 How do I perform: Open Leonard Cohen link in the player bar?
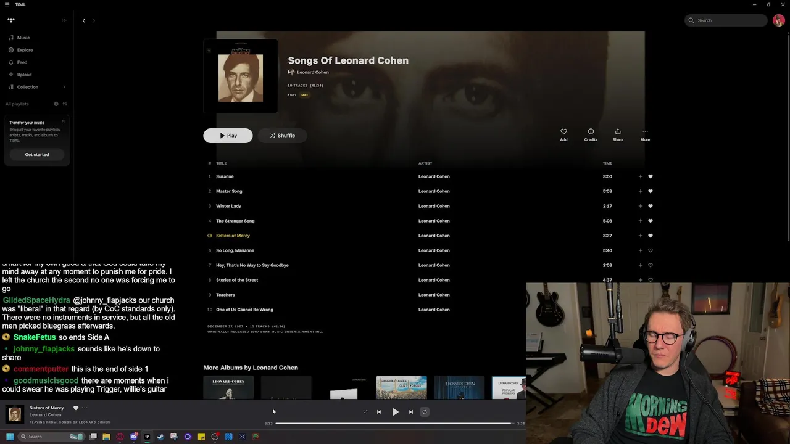[x=45, y=415]
